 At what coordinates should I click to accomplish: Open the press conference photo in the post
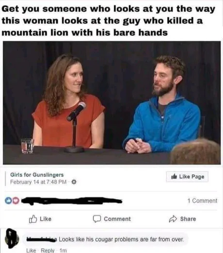(111, 103)
